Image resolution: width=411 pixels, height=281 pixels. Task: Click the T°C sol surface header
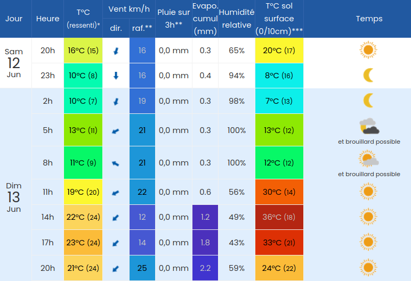coord(279,19)
